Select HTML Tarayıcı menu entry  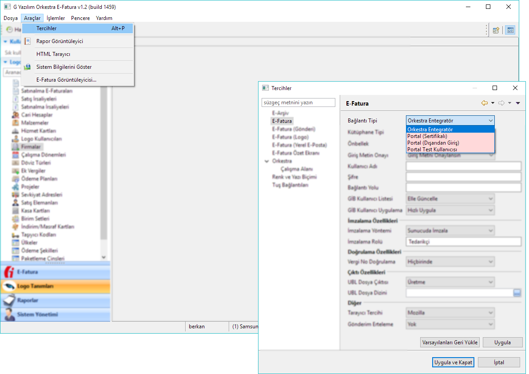[78, 54]
